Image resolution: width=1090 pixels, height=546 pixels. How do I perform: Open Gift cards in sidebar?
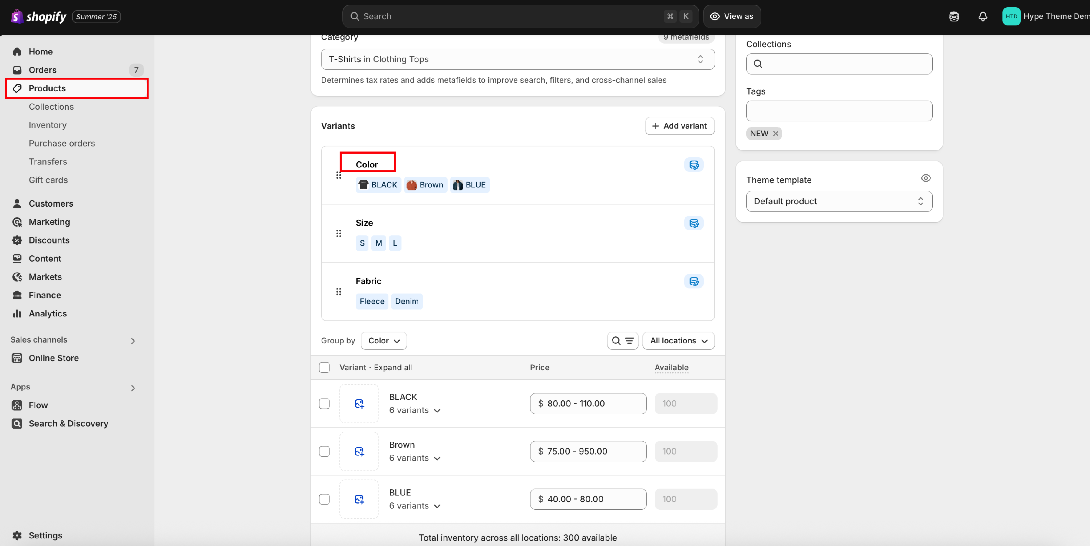48,180
